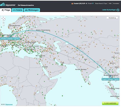The height and width of the screenshot is (107, 121).
Task: Click the German flag icon
Action: (x=72, y=4)
